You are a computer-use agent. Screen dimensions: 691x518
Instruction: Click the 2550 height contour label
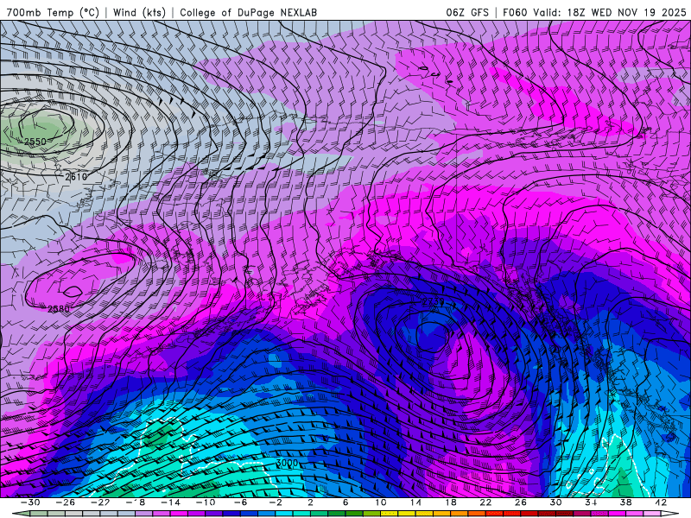tap(35, 142)
